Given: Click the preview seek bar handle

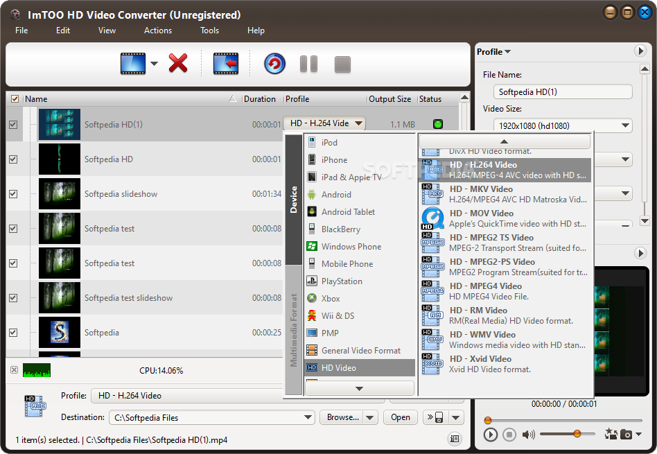Looking at the screenshot, I should tap(488, 420).
